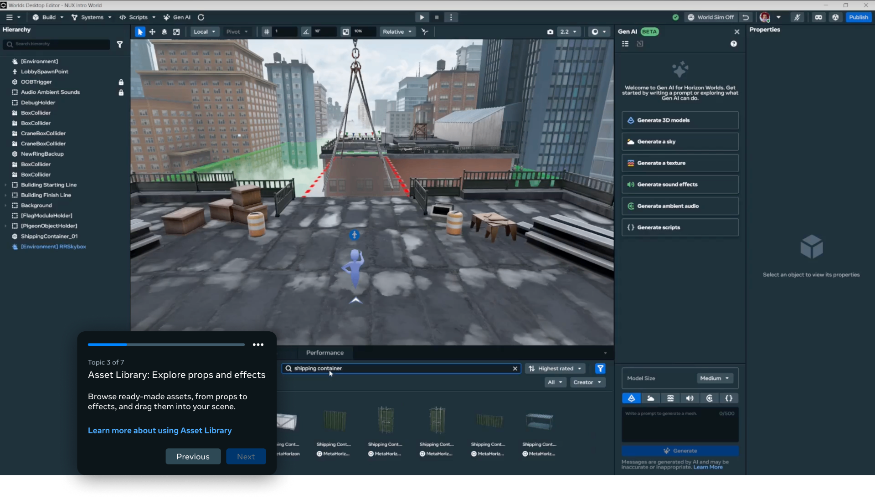Open the Relative snapping dropdown
Screen dimensions: 875x499
397,32
